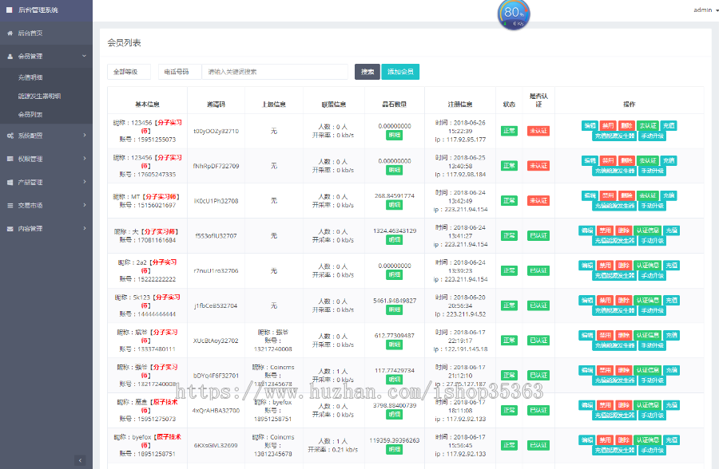
Task: Click 手动升级 for account 15951255073
Action: click(653, 136)
